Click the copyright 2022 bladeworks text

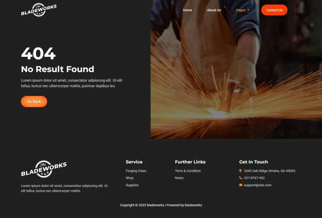click(161, 205)
